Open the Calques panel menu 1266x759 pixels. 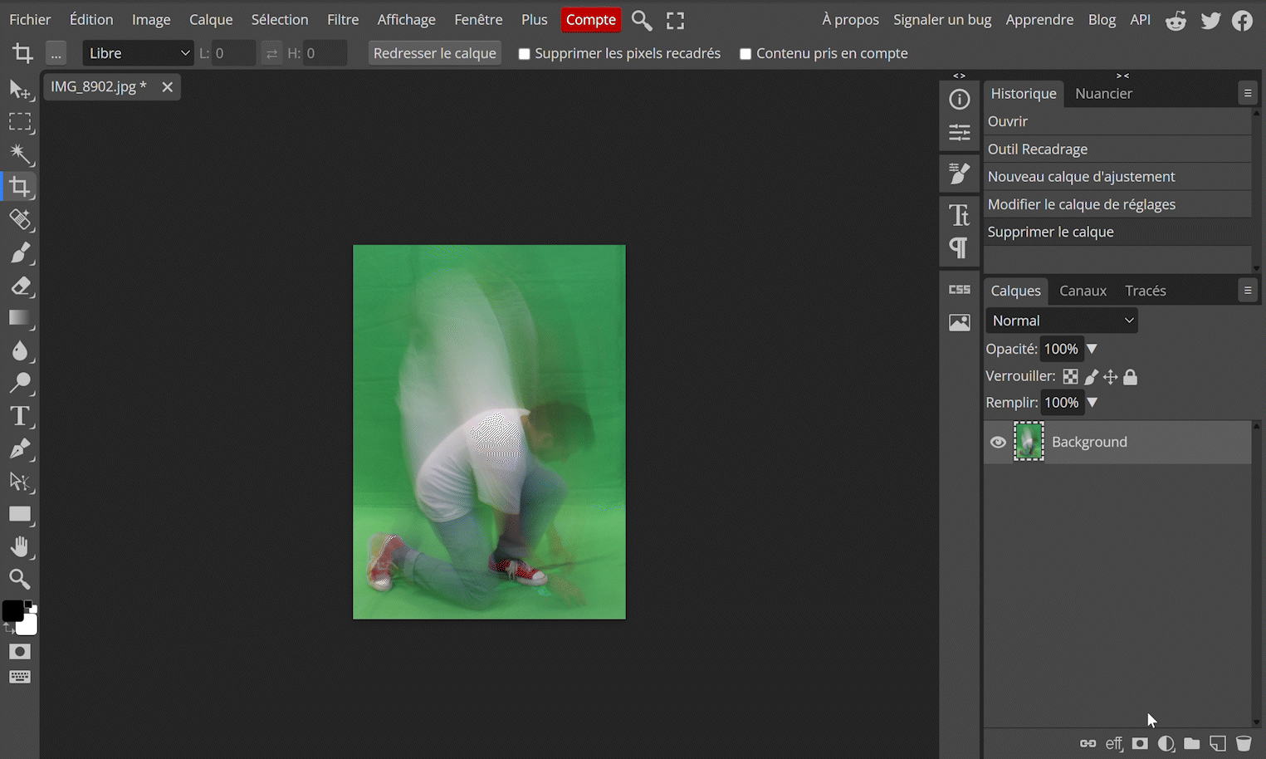coord(1248,291)
